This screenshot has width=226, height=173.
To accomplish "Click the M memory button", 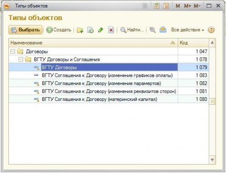I will pyautogui.click(x=178, y=6).
